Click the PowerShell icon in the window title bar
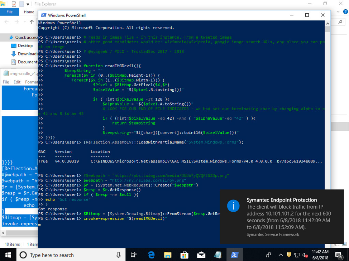This screenshot has width=349, height=261. (43, 15)
